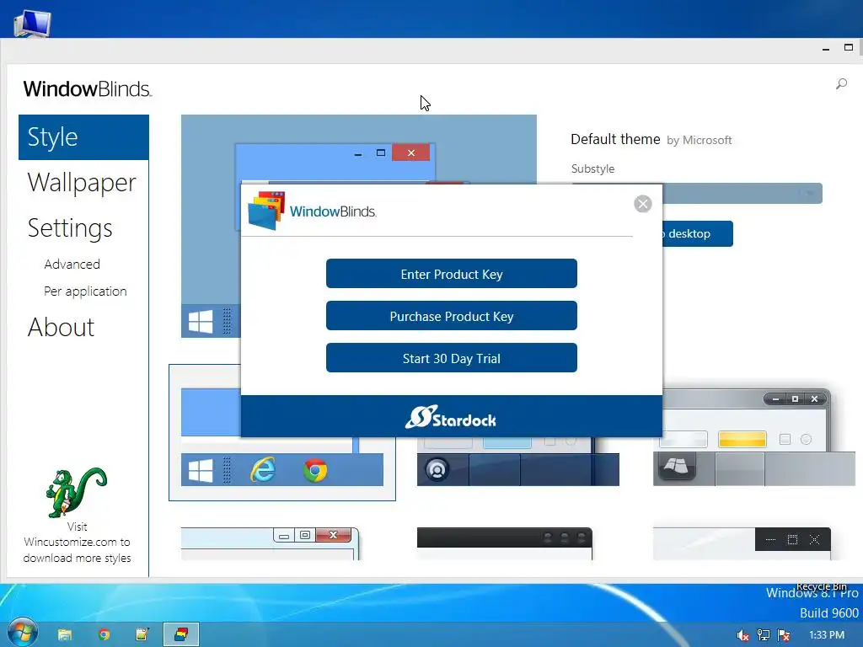Viewport: 863px width, 647px height.
Task: Click the apply to desktop button
Action: (697, 234)
